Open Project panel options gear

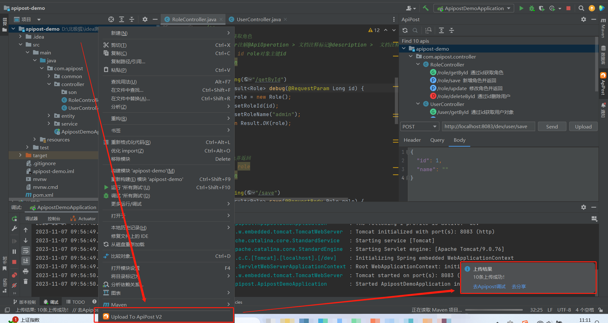pos(145,19)
